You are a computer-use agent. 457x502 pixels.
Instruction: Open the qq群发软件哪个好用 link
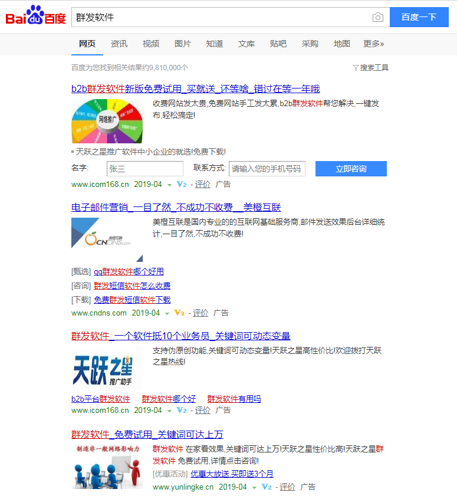coord(129,272)
